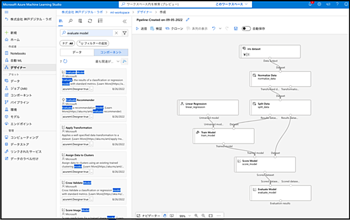Reload the results count refresh icon
Viewport: 350px width, 220px height.
coord(65,61)
